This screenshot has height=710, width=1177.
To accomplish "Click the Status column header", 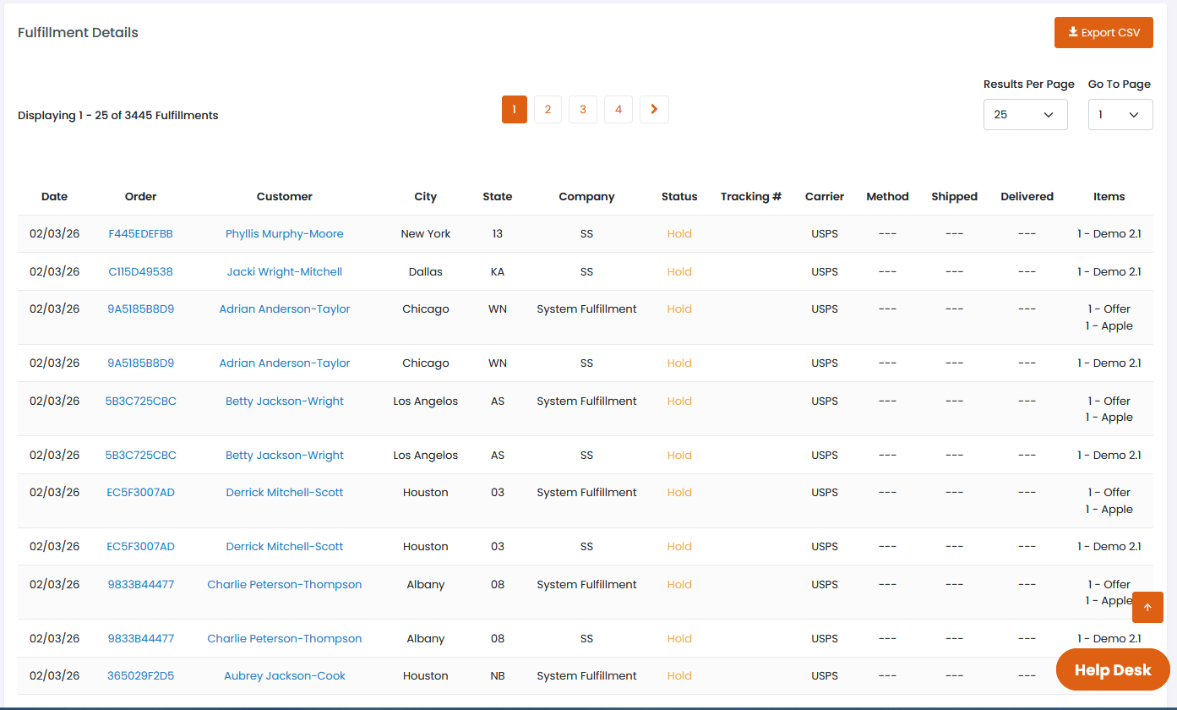I will coord(679,197).
